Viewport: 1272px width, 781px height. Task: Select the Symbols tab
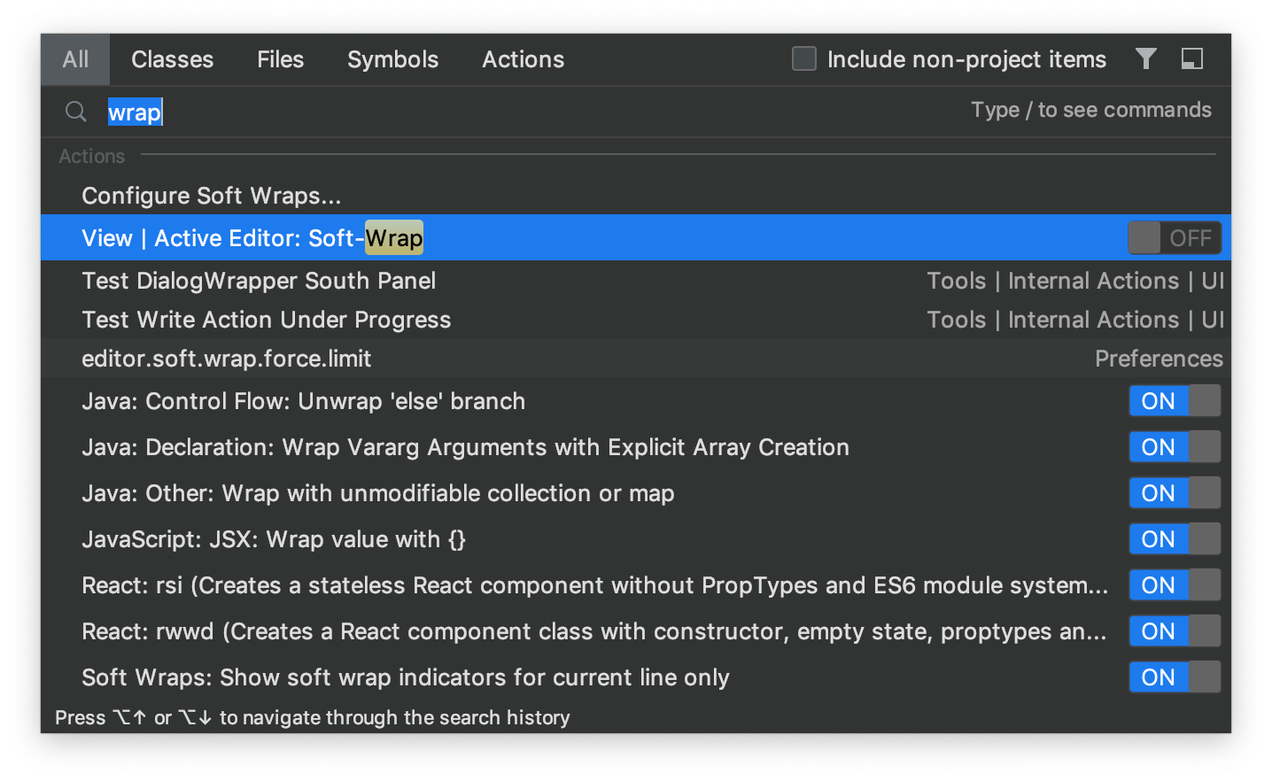[x=392, y=59]
